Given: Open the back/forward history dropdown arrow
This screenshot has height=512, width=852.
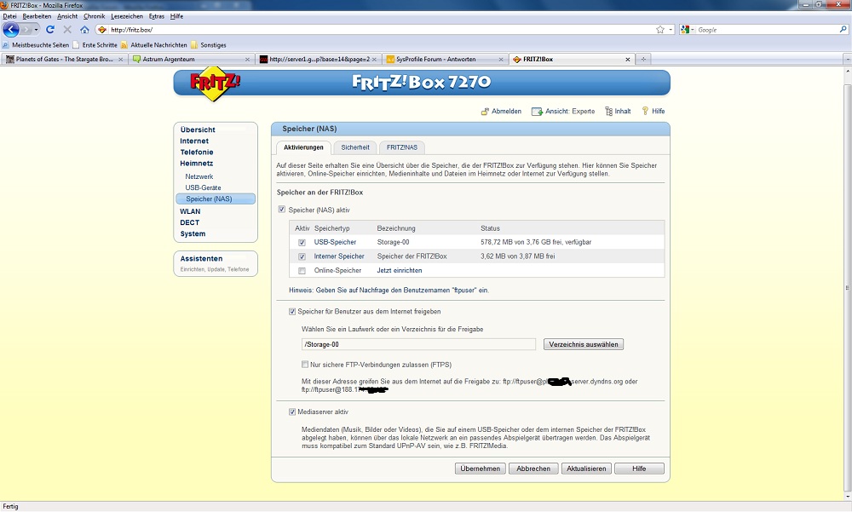Looking at the screenshot, I should [x=36, y=29].
